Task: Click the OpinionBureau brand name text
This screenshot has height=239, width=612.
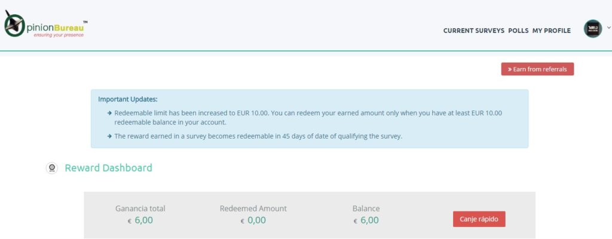Action: [55, 27]
